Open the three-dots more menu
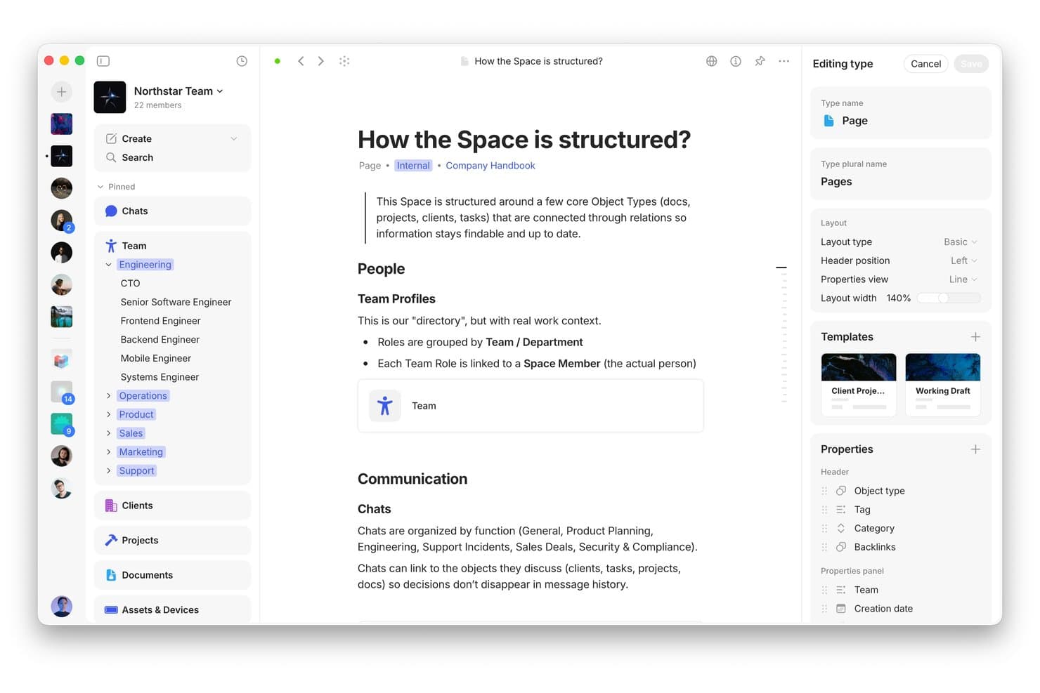The image size is (1040, 693). coord(784,61)
